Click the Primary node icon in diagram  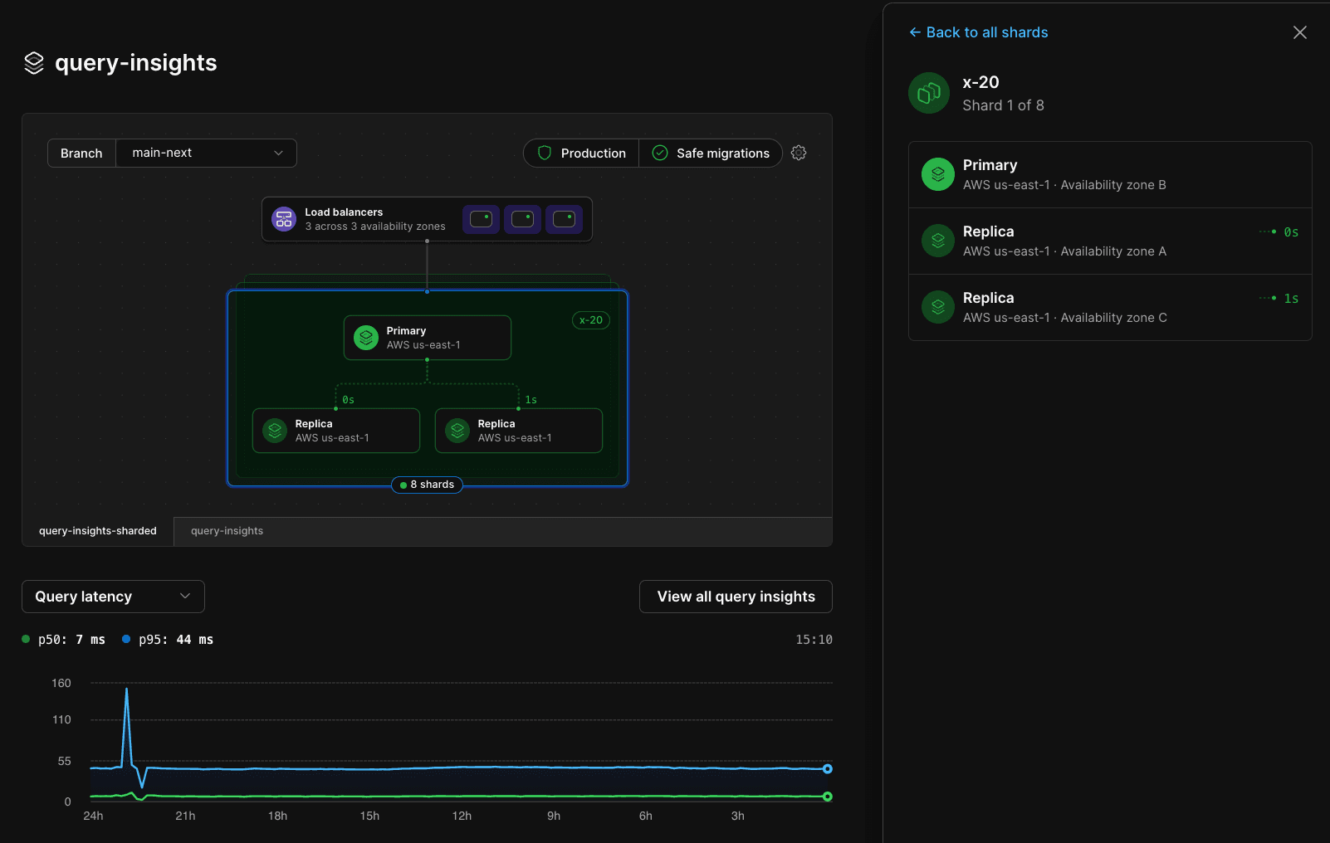coord(366,338)
